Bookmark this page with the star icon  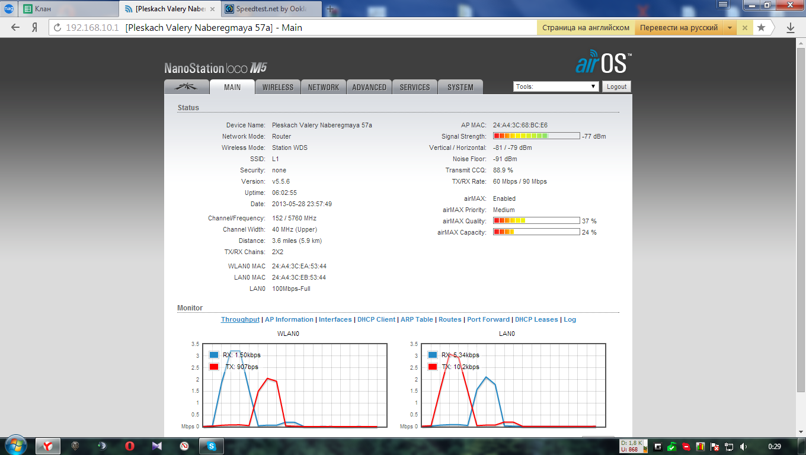pos(761,28)
